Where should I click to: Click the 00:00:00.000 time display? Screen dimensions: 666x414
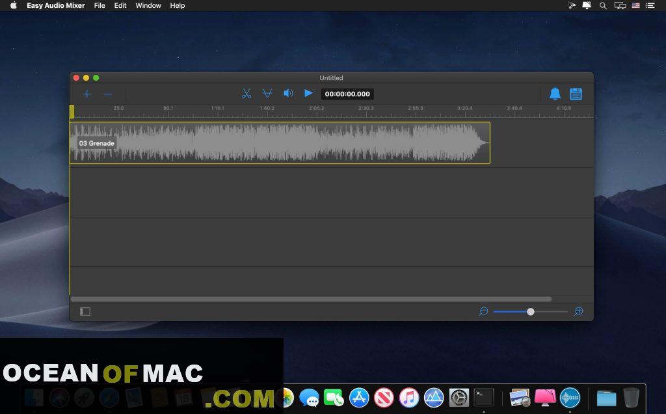click(347, 94)
